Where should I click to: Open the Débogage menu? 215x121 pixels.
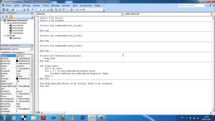(55, 5)
